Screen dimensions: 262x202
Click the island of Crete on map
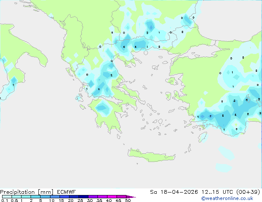151,155
